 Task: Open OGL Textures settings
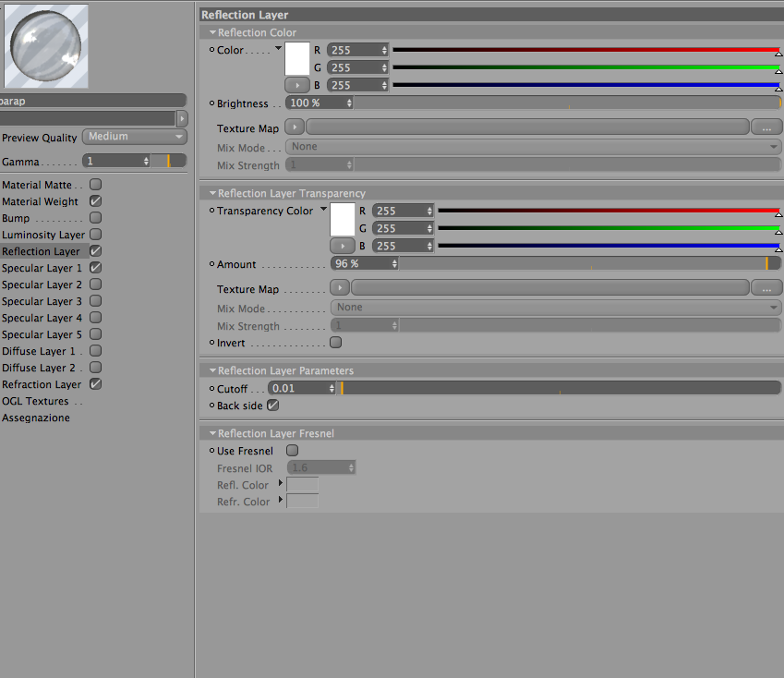click(x=35, y=401)
